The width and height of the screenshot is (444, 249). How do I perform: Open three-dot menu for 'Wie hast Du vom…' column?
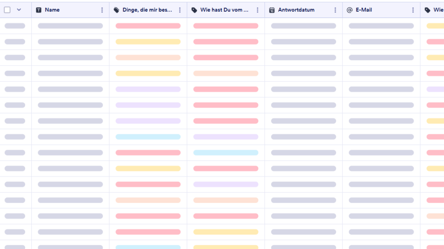coord(258,10)
